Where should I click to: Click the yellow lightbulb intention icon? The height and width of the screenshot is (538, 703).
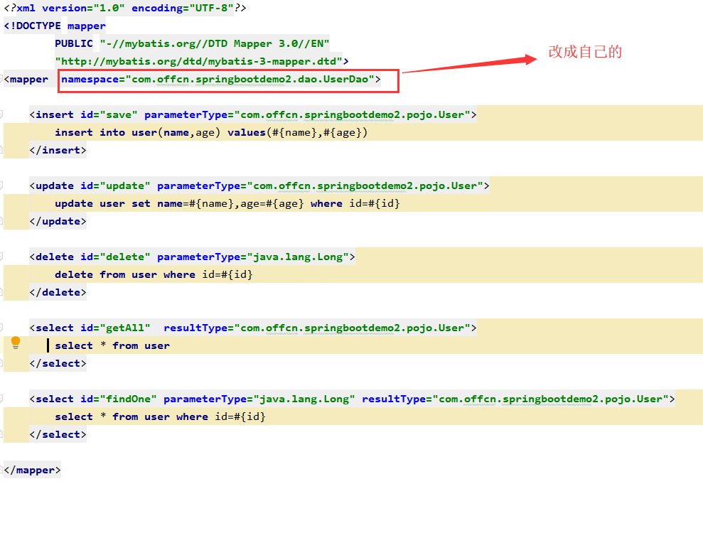click(x=16, y=343)
